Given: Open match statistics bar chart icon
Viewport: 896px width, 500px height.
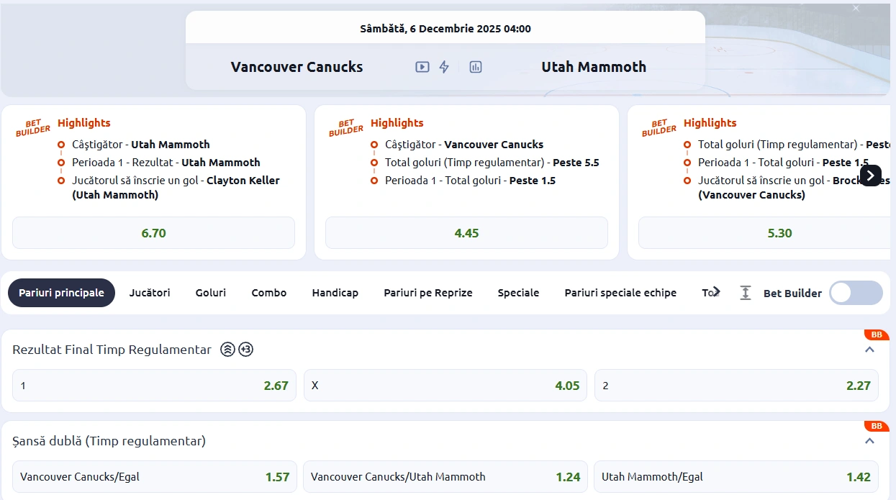Looking at the screenshot, I should pyautogui.click(x=475, y=67).
